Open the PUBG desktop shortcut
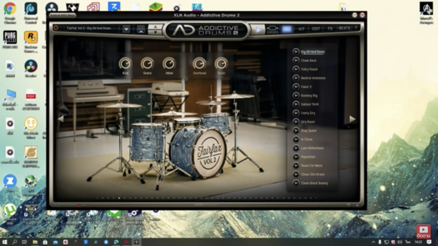The image size is (438, 246). pos(10,39)
